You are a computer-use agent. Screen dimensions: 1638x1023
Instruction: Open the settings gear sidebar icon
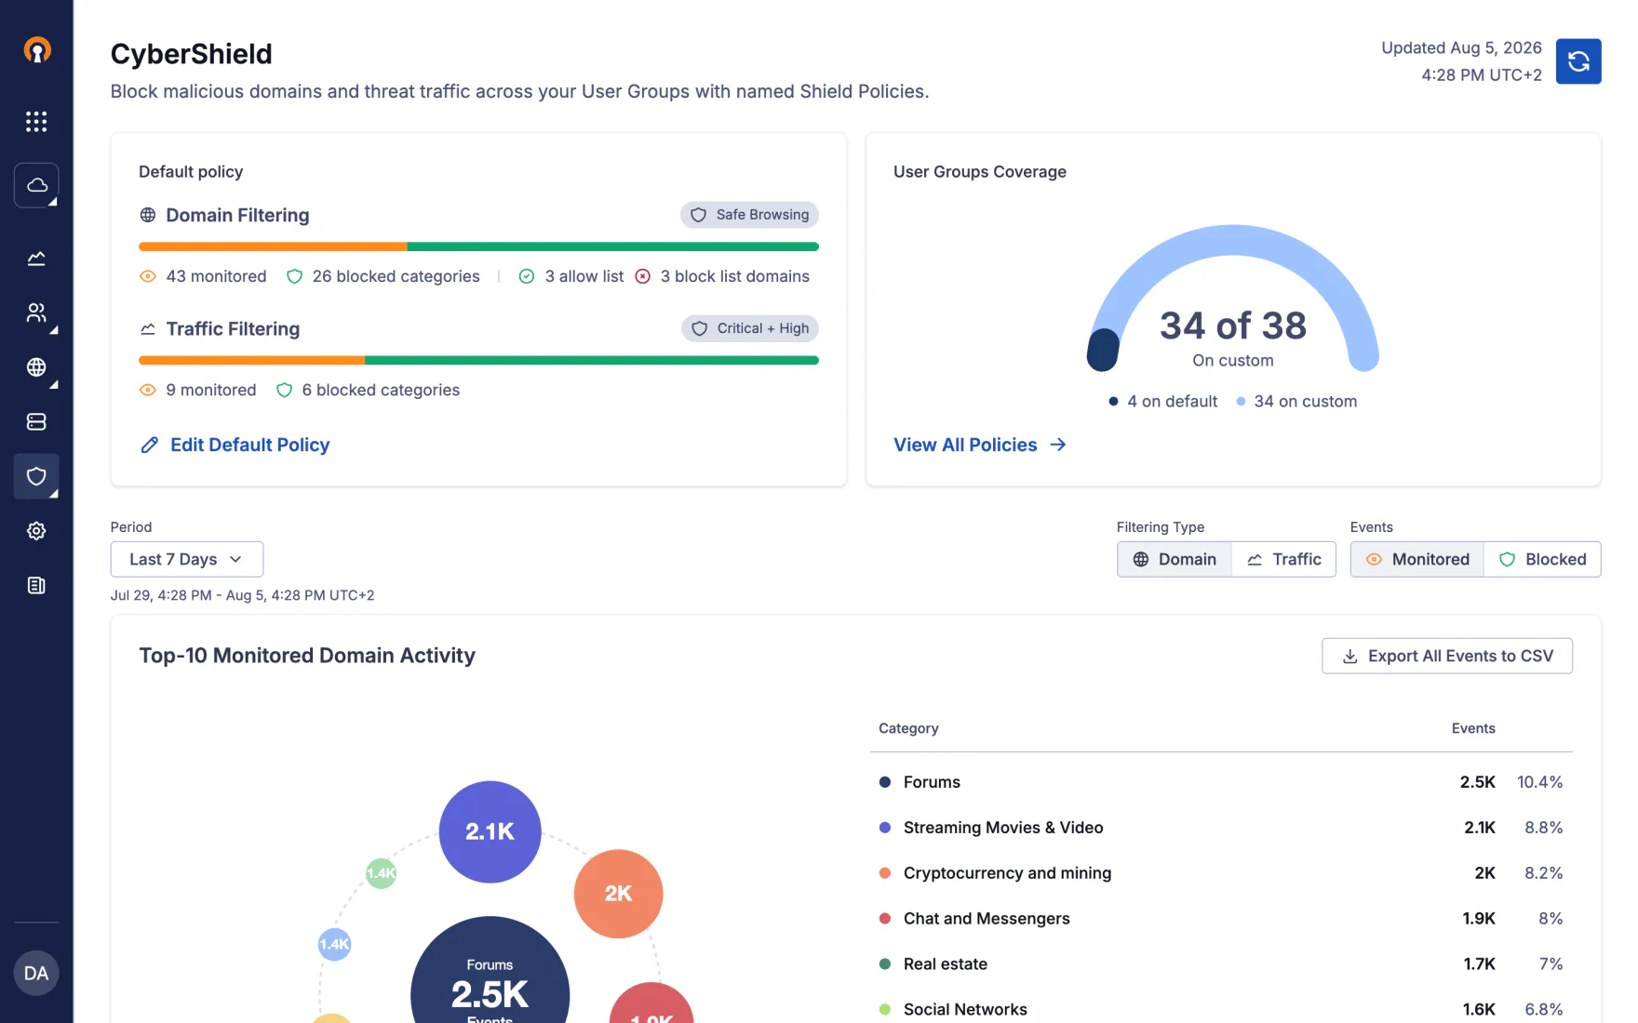click(36, 531)
